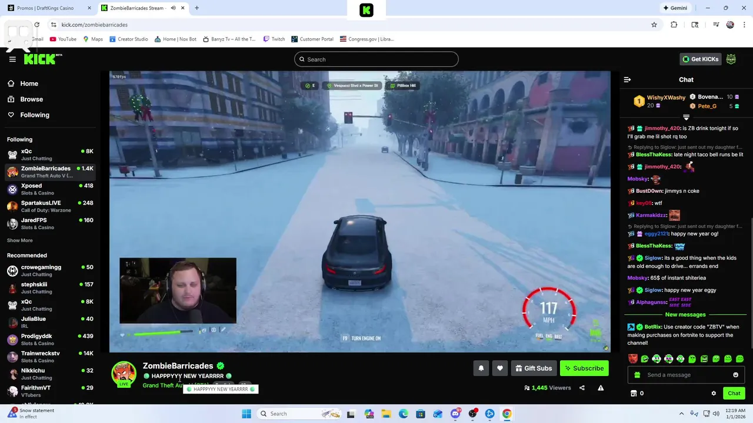Collapse the chat panel with arrow icon
Image resolution: width=753 pixels, height=423 pixels.
point(627,79)
